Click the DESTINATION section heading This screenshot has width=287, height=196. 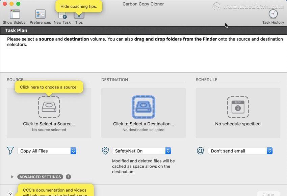click(x=114, y=80)
